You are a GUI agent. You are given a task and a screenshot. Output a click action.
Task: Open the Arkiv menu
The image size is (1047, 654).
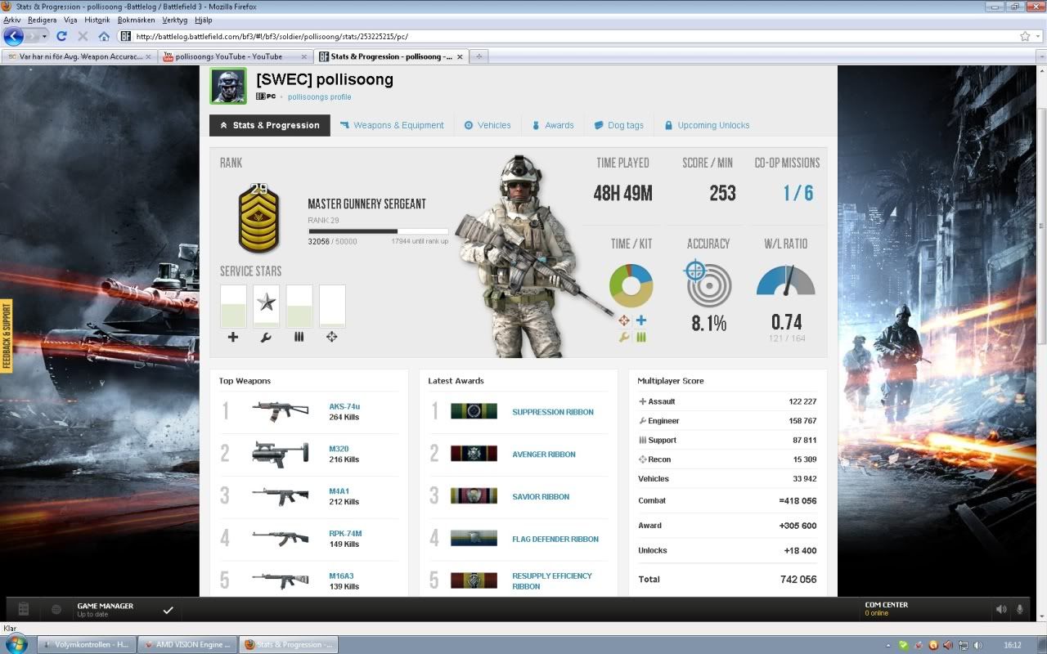click(12, 20)
